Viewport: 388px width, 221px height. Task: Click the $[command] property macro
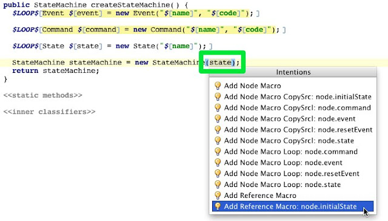(x=98, y=30)
